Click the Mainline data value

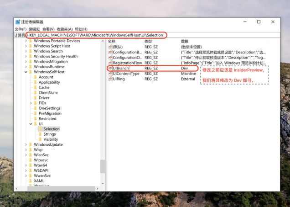pos(188,74)
